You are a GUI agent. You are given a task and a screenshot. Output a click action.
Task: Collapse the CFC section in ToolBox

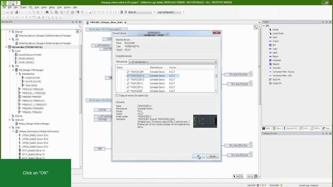pos(264,26)
